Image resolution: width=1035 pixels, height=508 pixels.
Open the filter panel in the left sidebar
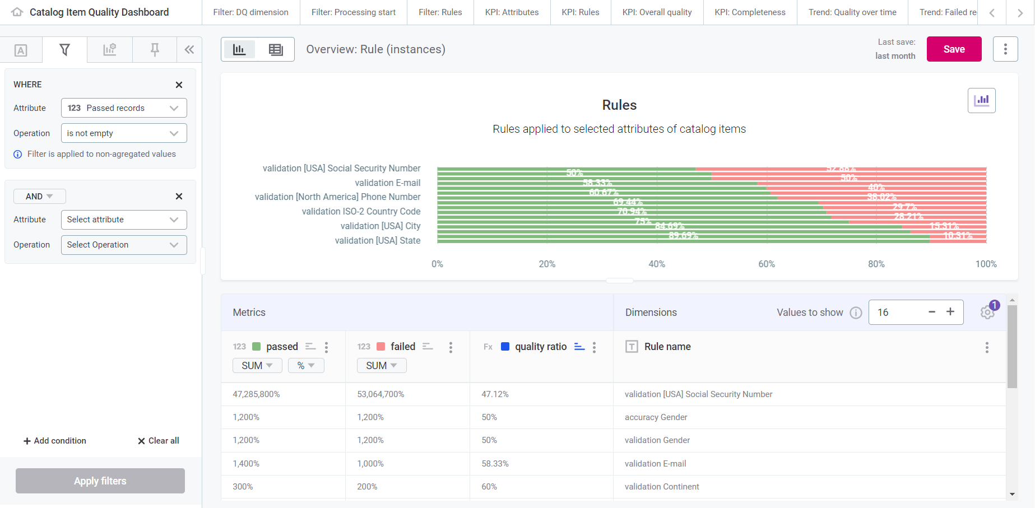point(64,49)
